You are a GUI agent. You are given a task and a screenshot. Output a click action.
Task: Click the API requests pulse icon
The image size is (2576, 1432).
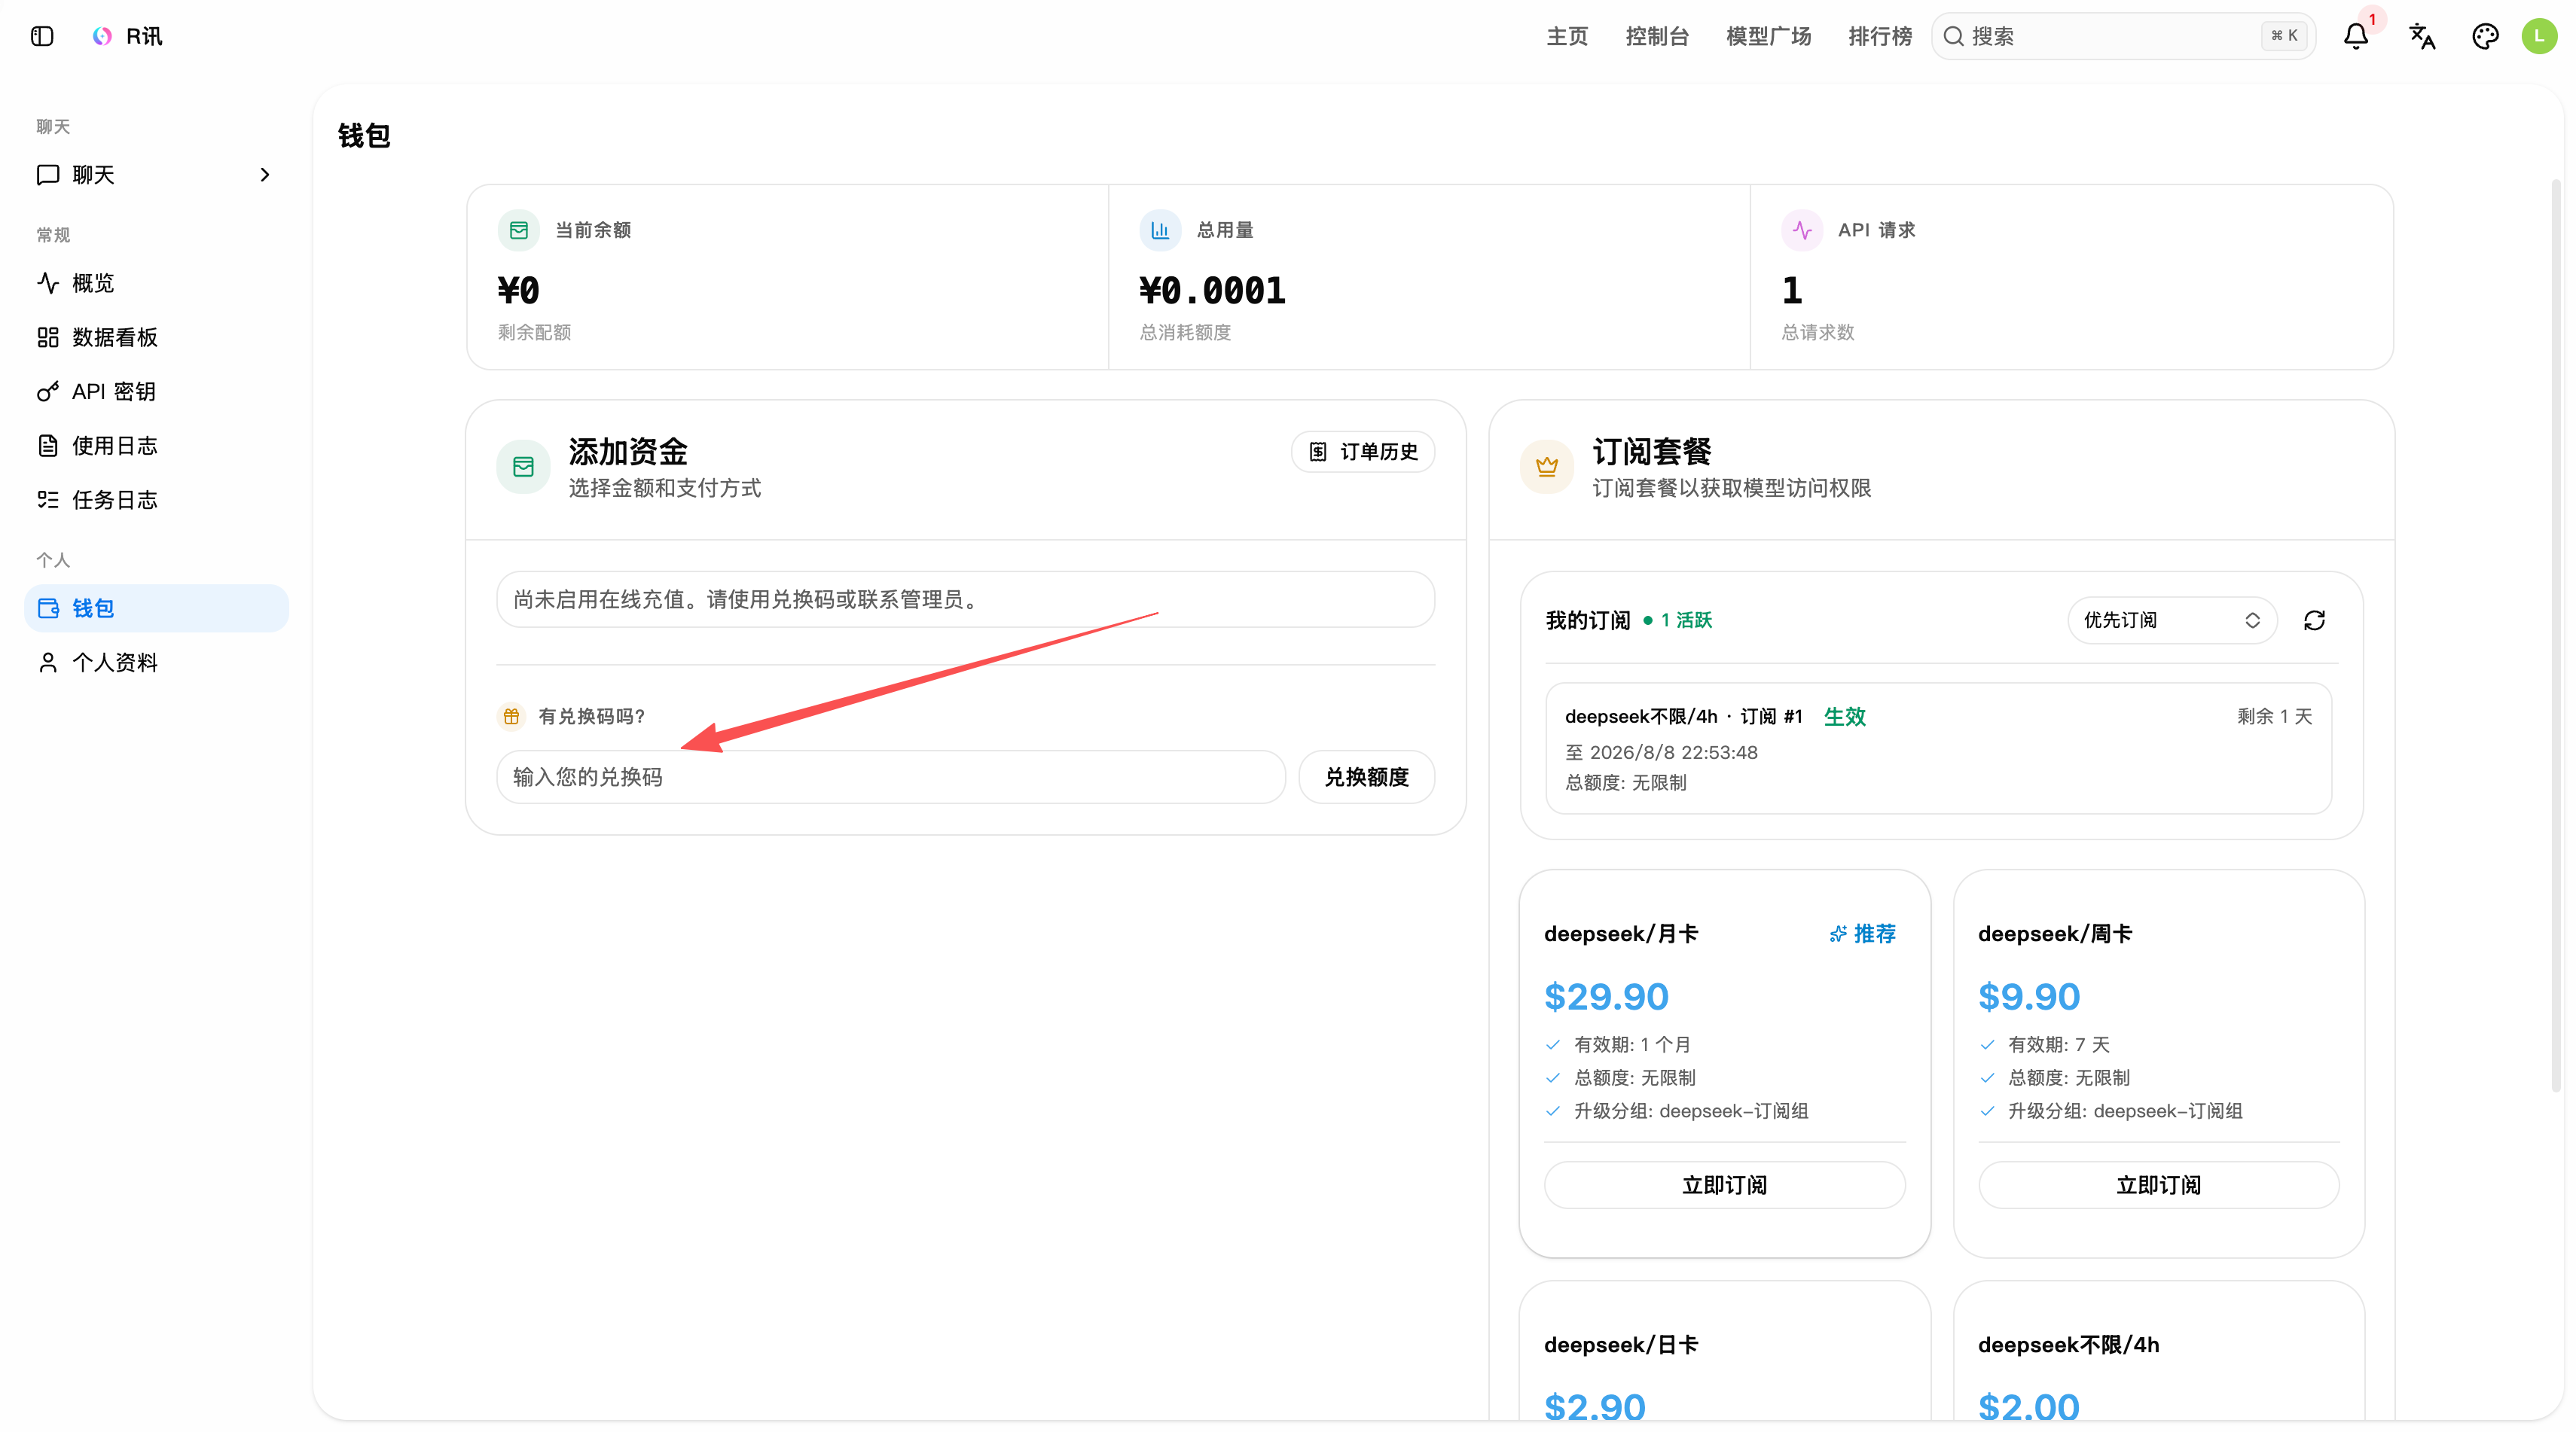(1802, 230)
